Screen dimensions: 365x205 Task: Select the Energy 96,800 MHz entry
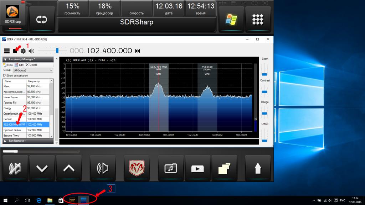pos(14,108)
